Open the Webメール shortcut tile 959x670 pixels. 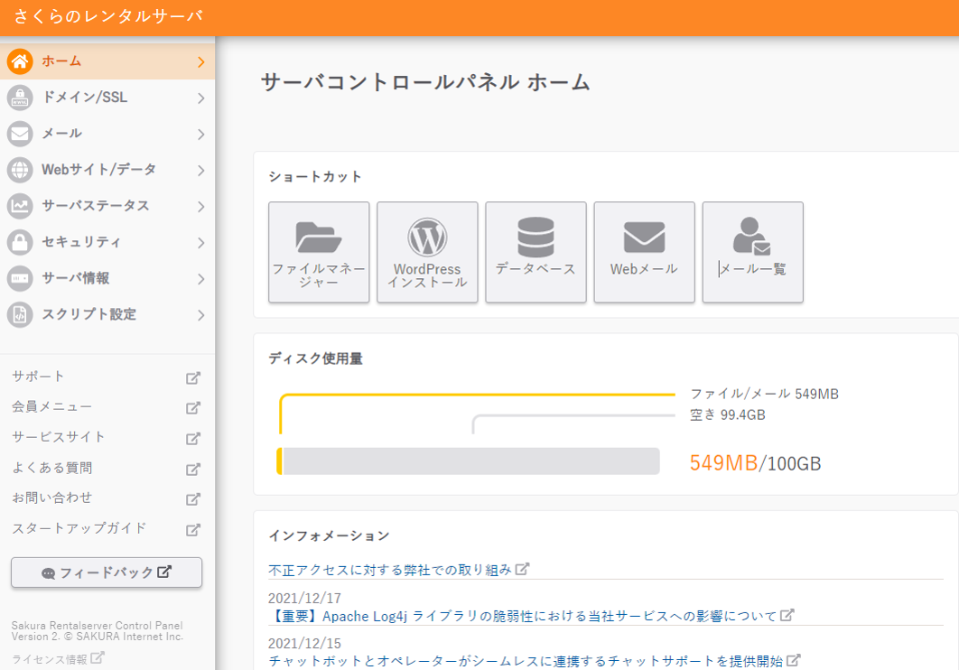(x=644, y=252)
